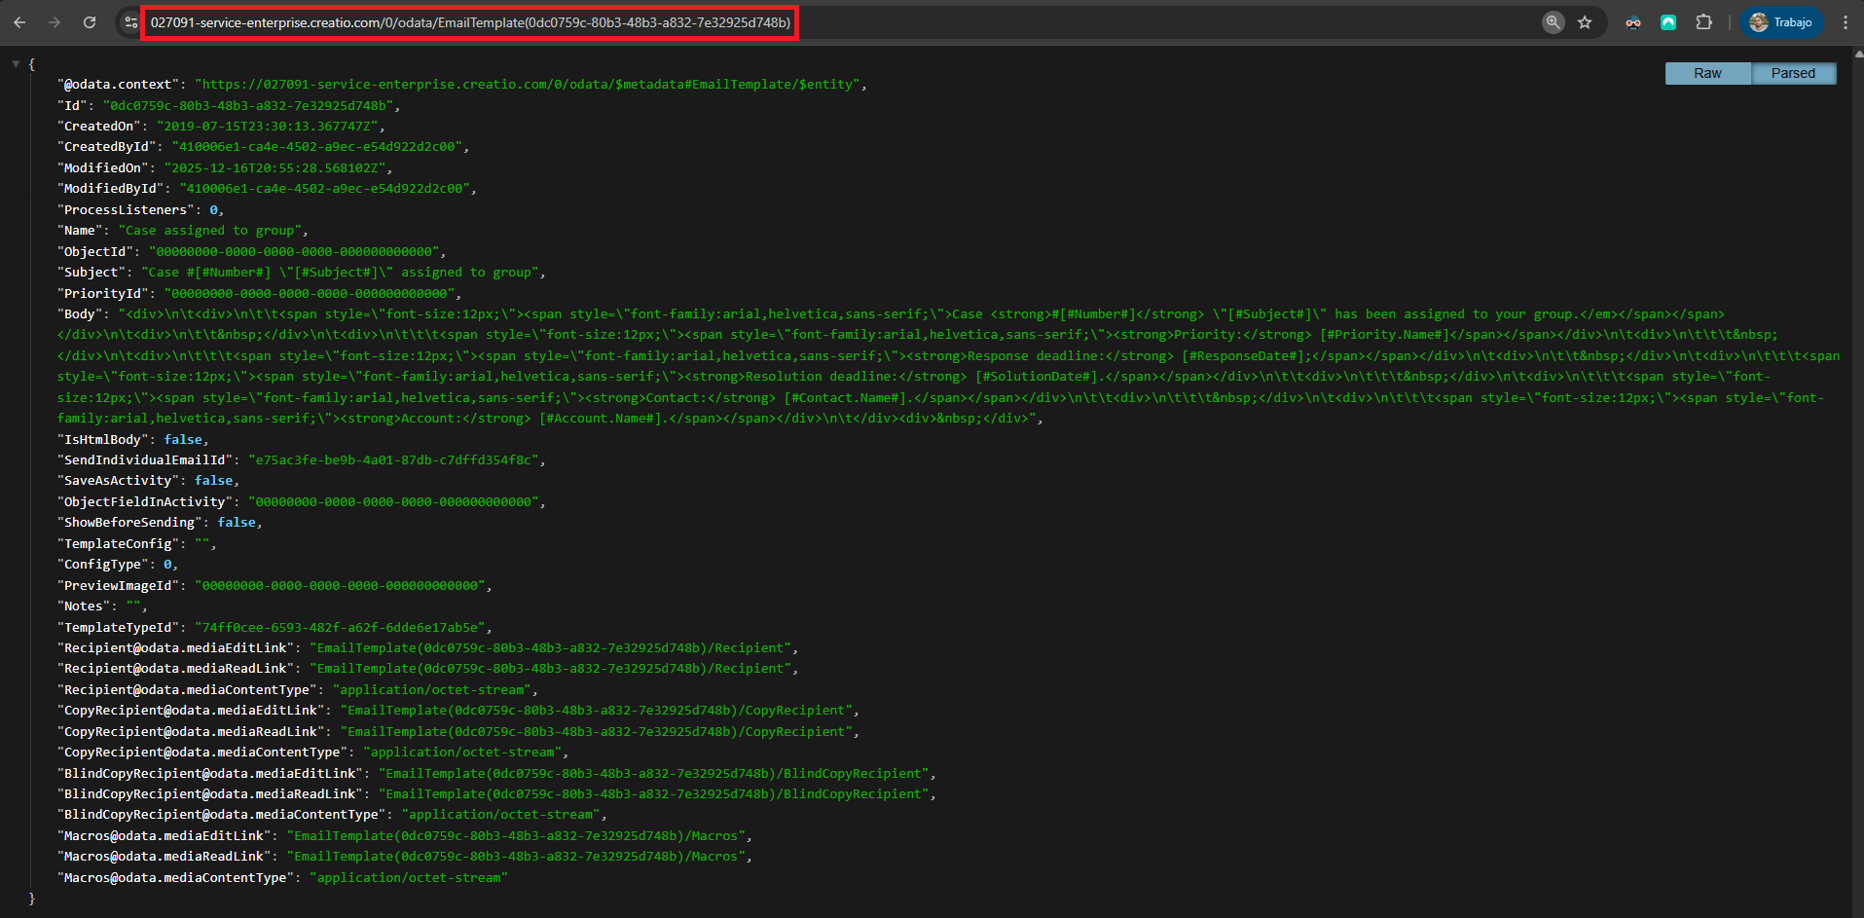Screen dimensions: 1864x918
Task: Switch to Parsed JSON view
Action: (x=1793, y=73)
